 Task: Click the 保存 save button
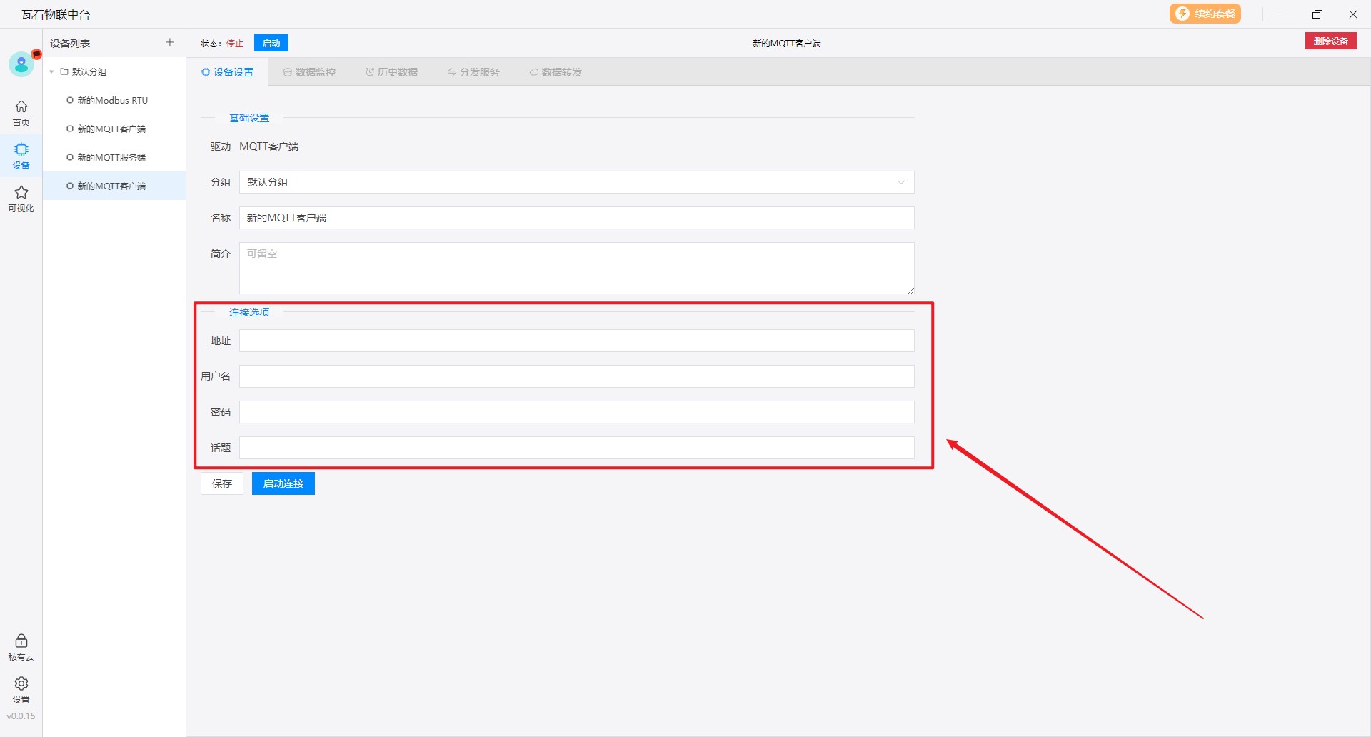pyautogui.click(x=222, y=483)
